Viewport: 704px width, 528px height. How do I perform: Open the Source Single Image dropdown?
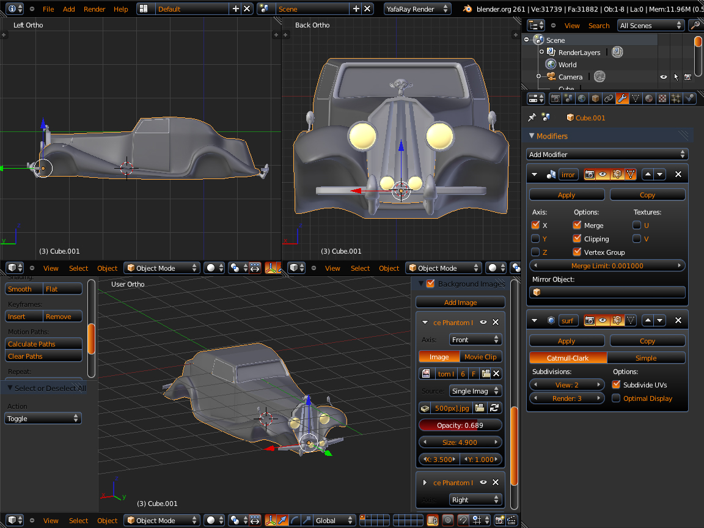coord(475,391)
